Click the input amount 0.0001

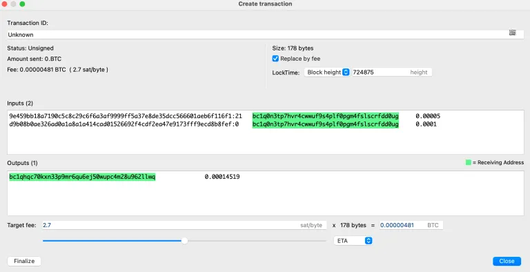tap(426, 124)
